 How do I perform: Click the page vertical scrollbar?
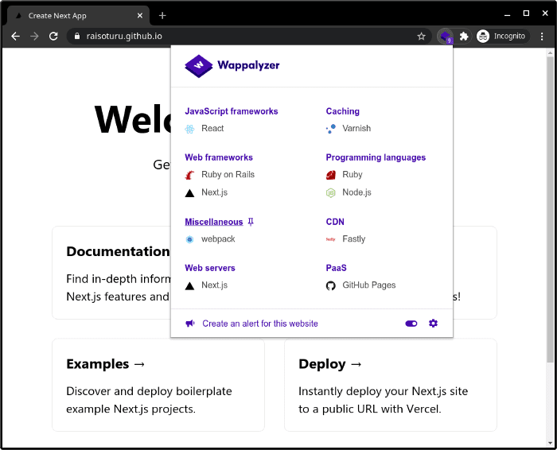point(550,210)
